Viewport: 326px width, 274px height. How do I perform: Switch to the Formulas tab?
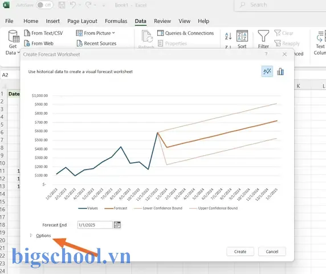click(116, 21)
